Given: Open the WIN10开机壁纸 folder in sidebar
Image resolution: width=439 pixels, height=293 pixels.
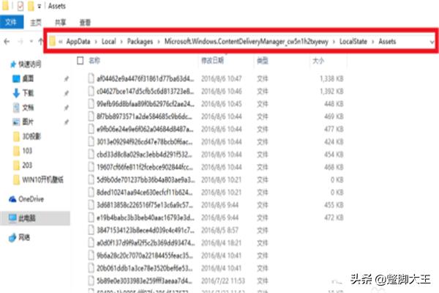Looking at the screenshot, I should point(42,179).
